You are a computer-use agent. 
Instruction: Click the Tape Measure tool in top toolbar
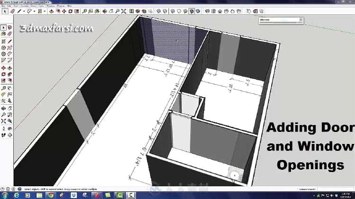click(84, 11)
